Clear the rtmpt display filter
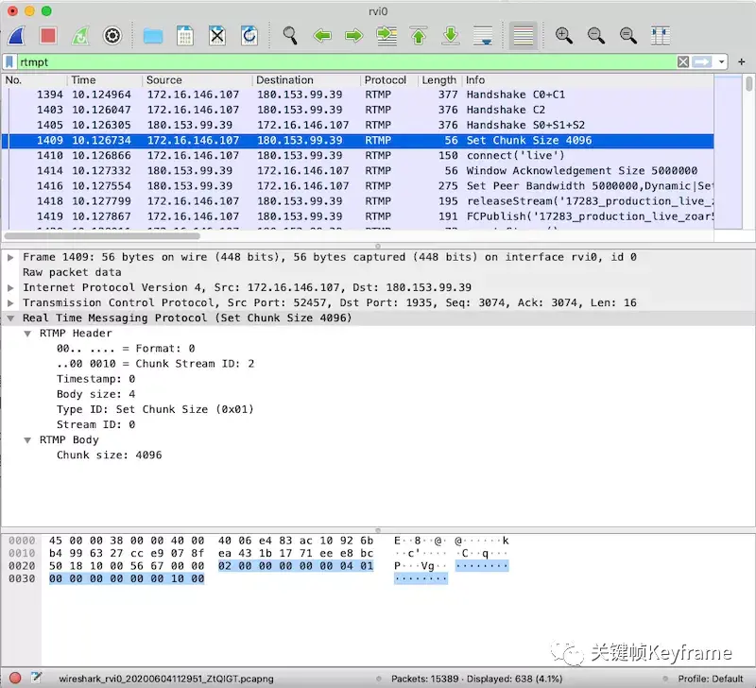 (x=682, y=61)
